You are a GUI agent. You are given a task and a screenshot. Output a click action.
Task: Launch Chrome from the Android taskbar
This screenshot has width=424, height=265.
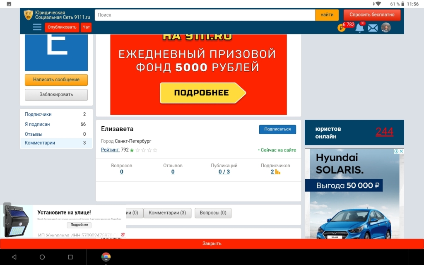[x=106, y=257]
